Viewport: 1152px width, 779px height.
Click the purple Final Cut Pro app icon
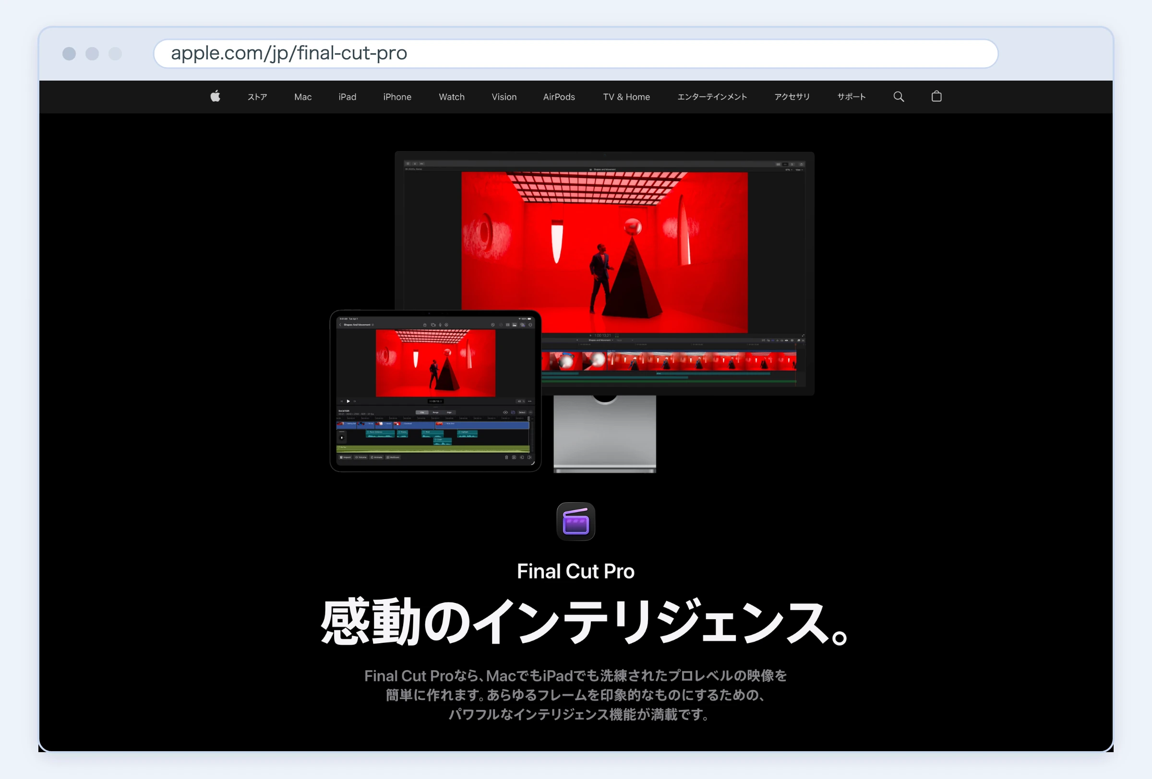576,521
